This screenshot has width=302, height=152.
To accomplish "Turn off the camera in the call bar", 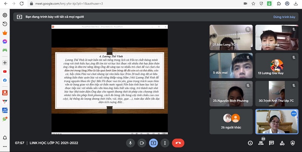I will [x=142, y=143].
